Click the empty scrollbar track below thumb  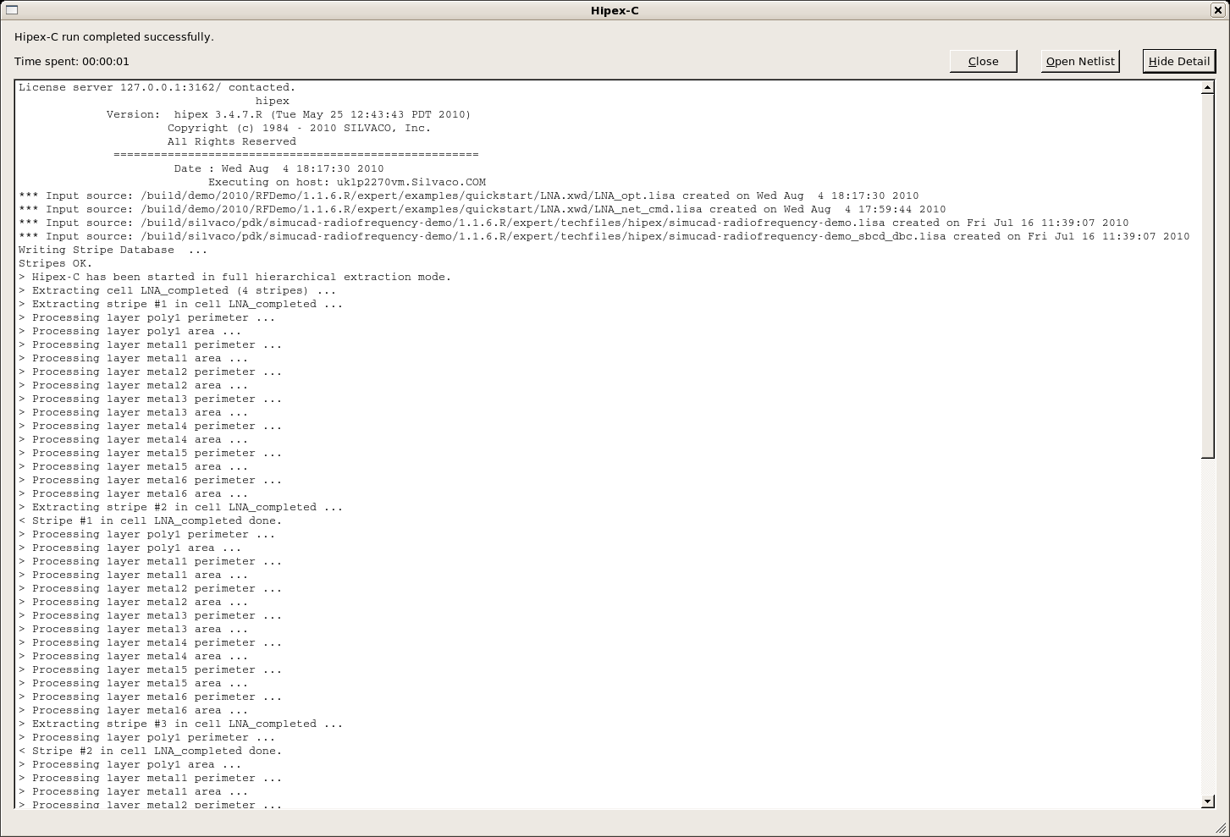[1208, 626]
